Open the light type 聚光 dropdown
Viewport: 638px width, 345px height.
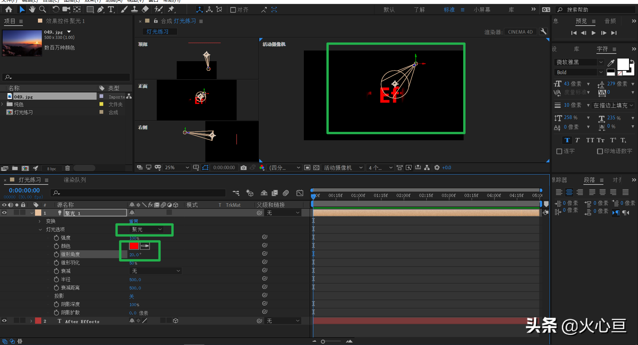click(146, 229)
